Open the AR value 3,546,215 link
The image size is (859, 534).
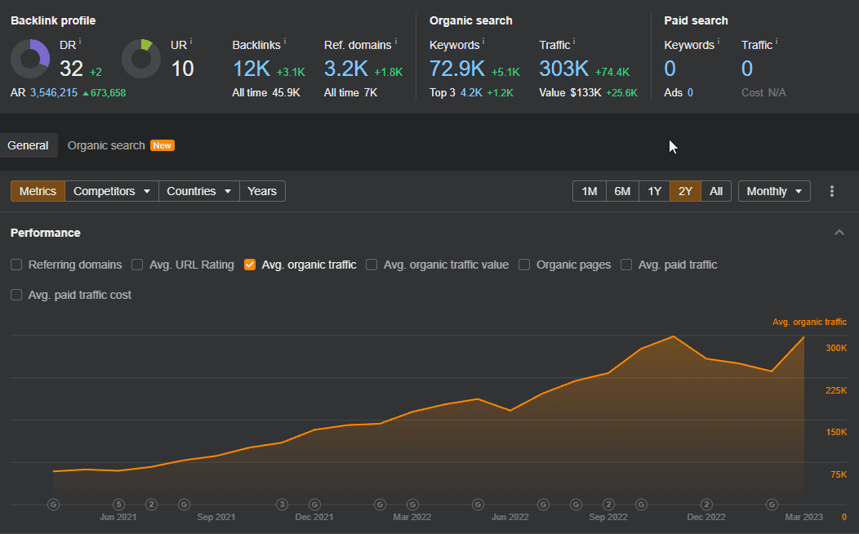(x=54, y=92)
